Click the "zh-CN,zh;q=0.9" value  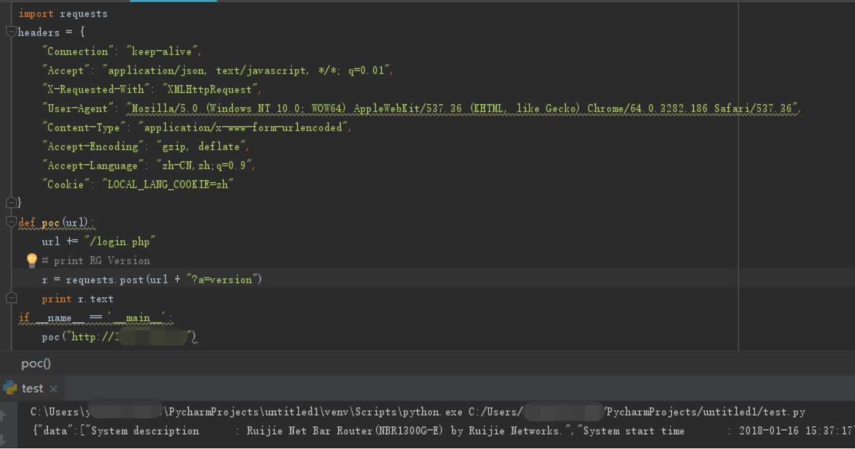[205, 166]
